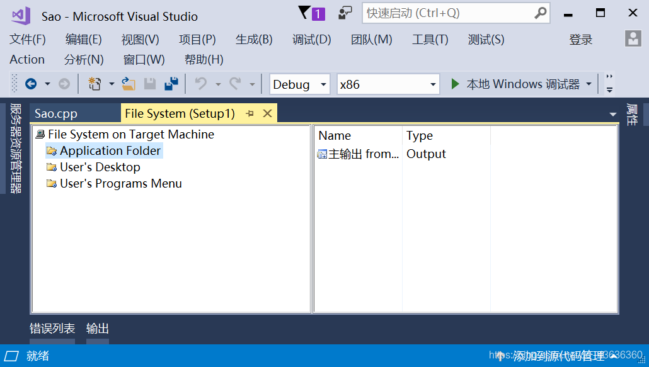Screen dimensions: 649x367
Task: Toggle the pin on File System tab
Action: coord(250,113)
